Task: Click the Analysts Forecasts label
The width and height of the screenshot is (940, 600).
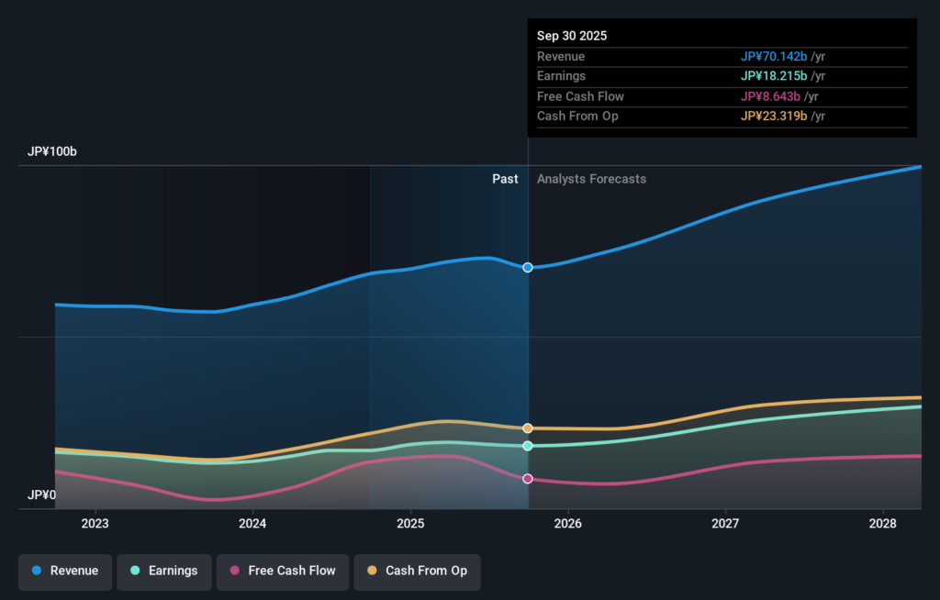Action: [591, 179]
